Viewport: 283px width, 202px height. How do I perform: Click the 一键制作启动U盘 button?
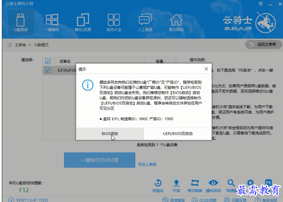[x=99, y=160]
